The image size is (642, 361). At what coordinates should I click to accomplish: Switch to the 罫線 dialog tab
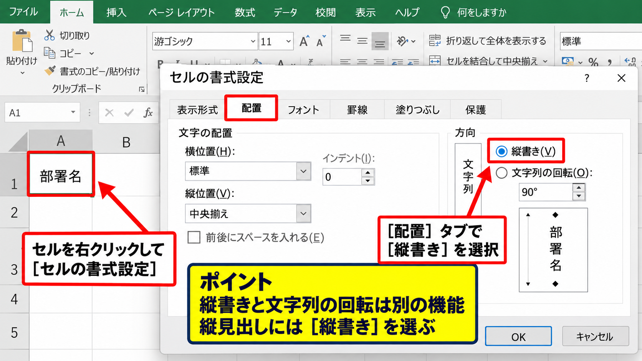coord(357,110)
